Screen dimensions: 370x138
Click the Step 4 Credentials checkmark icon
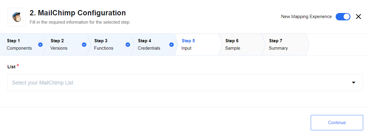tap(172, 45)
